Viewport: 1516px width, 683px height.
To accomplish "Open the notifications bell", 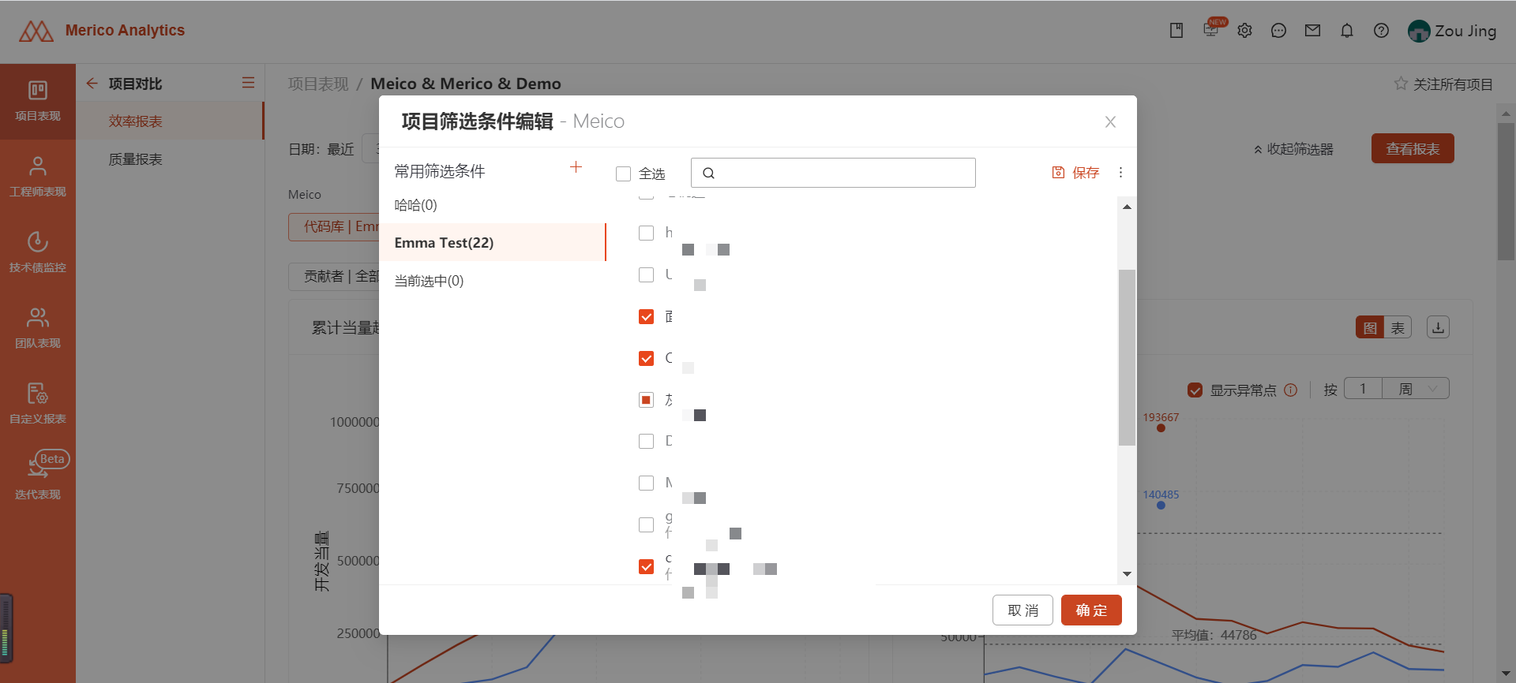I will (1347, 31).
